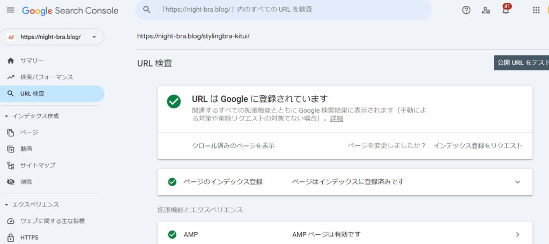Click インデックス登録をリクエスト
The image size is (549, 244).
pos(478,146)
